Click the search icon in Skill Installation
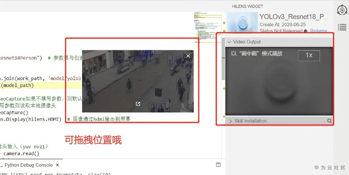 [x=329, y=121]
